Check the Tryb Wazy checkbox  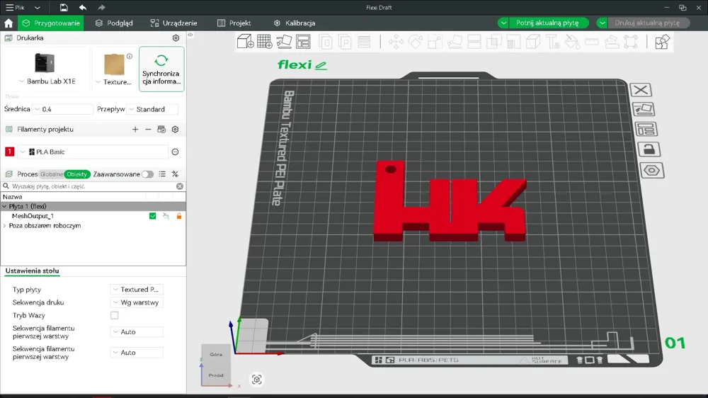[x=115, y=315]
